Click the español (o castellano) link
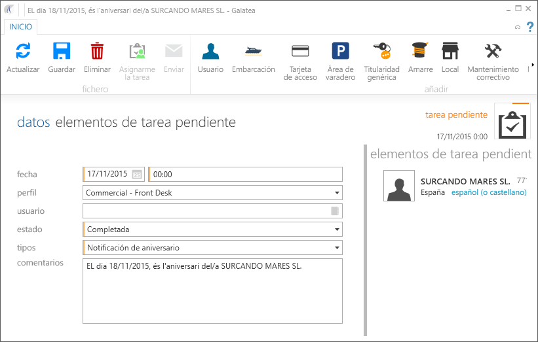 489,192
